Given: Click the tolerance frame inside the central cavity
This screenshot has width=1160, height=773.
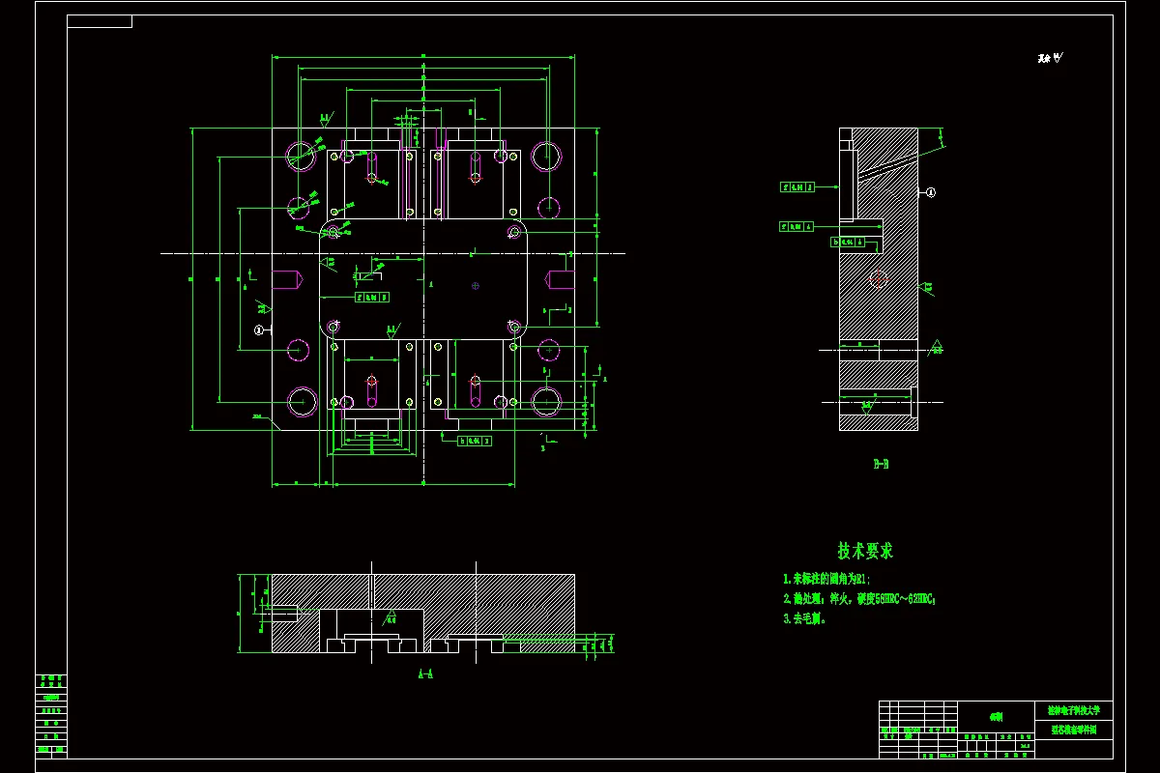Looking at the screenshot, I should (x=373, y=298).
